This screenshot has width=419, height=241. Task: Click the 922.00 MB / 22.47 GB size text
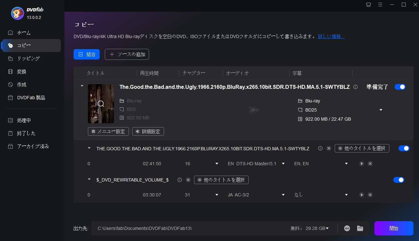coord(328,119)
